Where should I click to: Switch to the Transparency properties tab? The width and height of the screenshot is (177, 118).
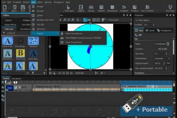tap(165, 31)
